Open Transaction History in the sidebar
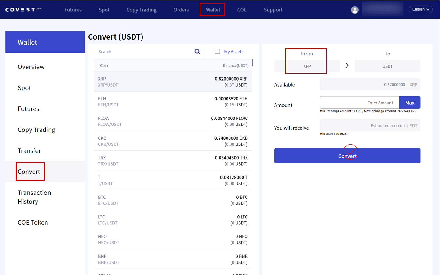This screenshot has width=440, height=275. pyautogui.click(x=34, y=197)
